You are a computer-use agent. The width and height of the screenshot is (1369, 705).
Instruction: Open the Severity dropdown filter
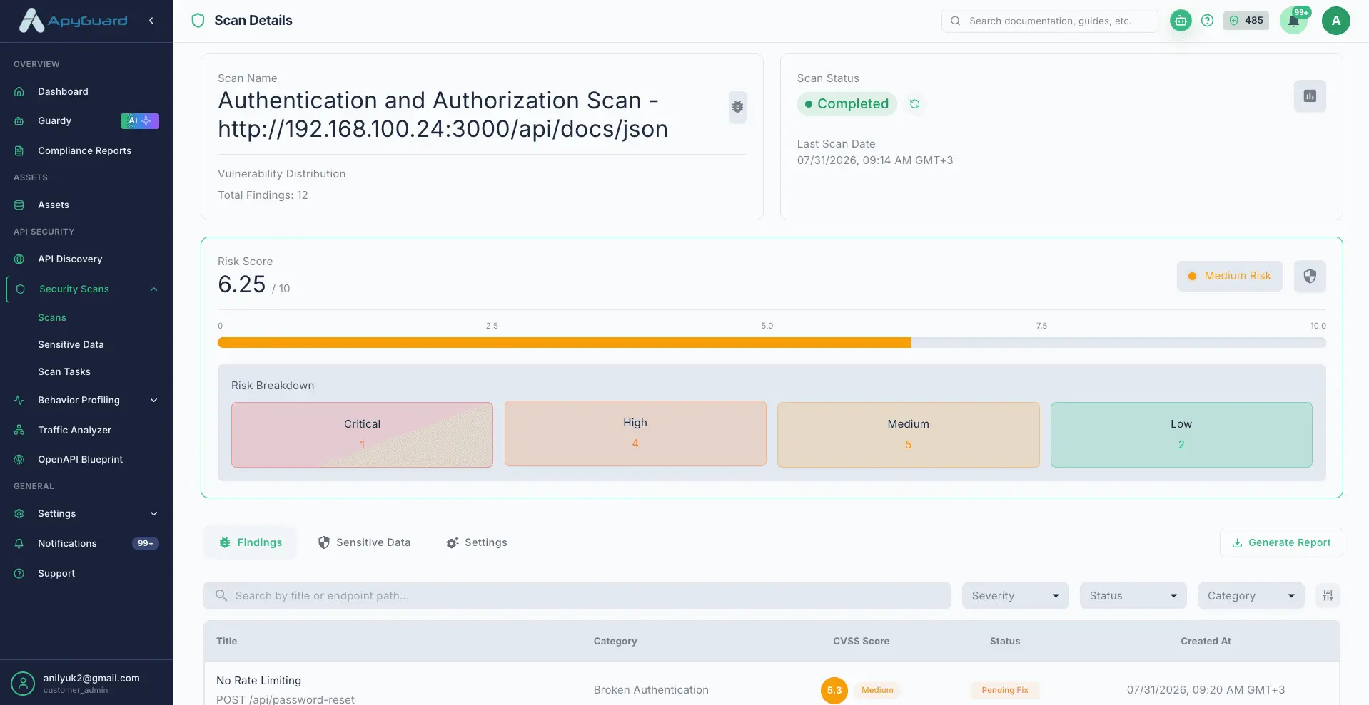(x=1015, y=596)
